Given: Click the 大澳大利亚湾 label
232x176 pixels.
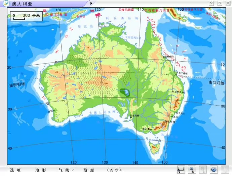Looking at the screenshot, I should click(102, 112).
